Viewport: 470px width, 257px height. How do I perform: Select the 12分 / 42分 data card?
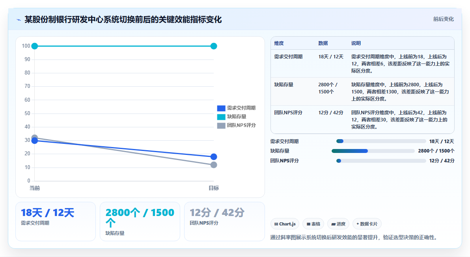tap(224, 222)
